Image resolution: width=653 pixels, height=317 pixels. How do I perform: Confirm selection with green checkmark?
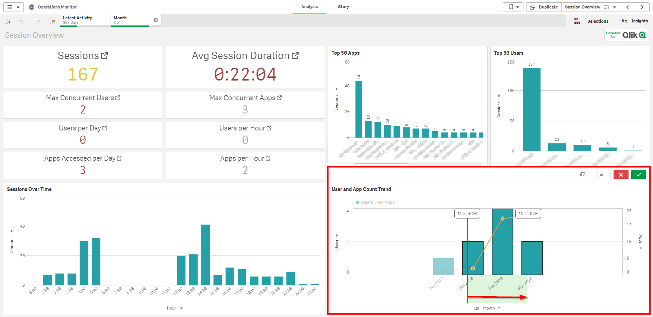[x=638, y=175]
